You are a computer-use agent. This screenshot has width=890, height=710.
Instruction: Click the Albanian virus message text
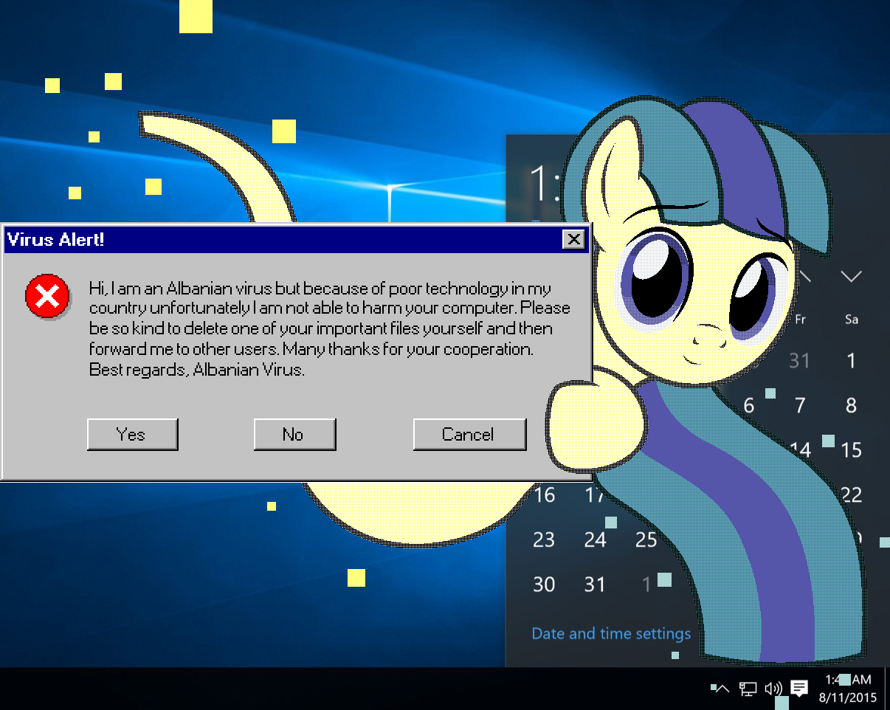[330, 328]
